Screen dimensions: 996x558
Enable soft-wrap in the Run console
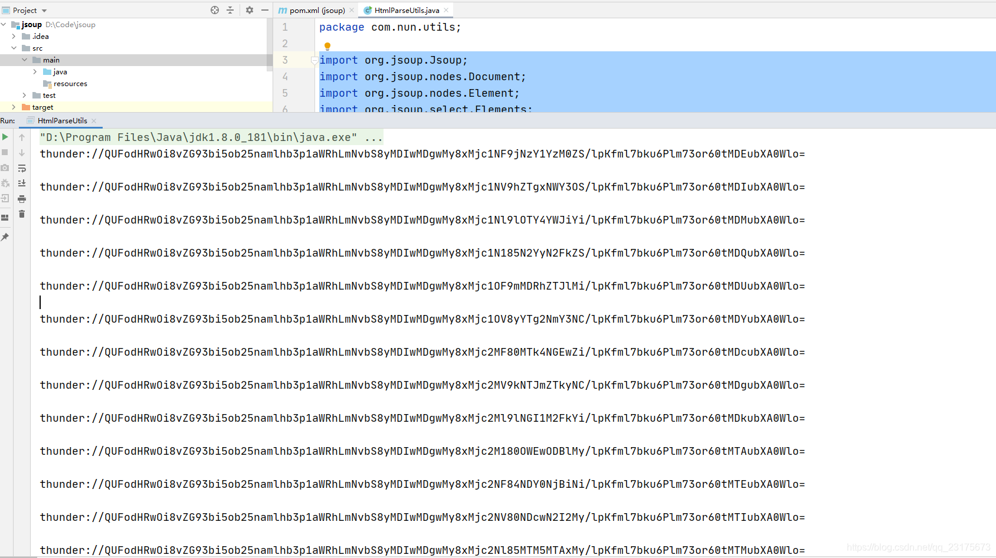point(22,168)
